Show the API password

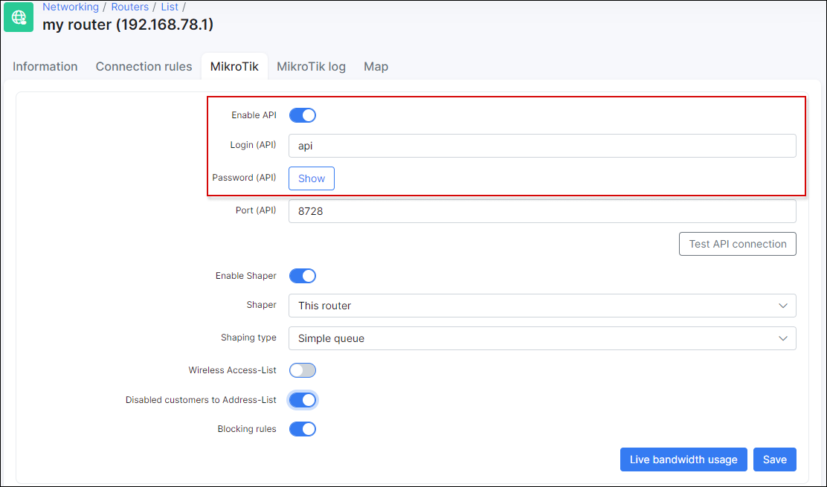(312, 178)
